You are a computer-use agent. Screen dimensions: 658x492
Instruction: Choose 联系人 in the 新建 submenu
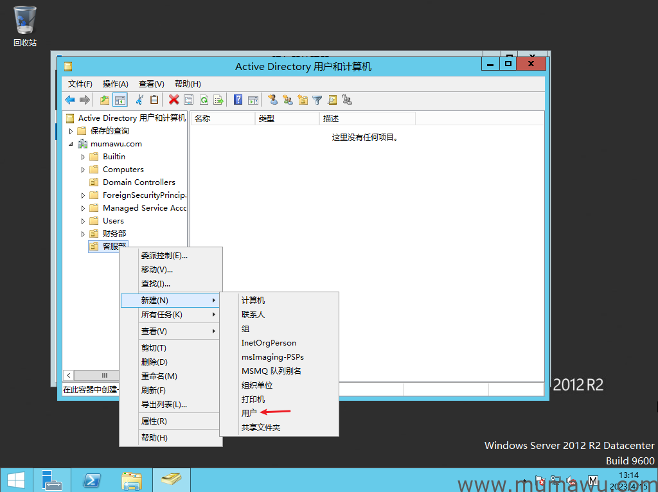[279, 314]
